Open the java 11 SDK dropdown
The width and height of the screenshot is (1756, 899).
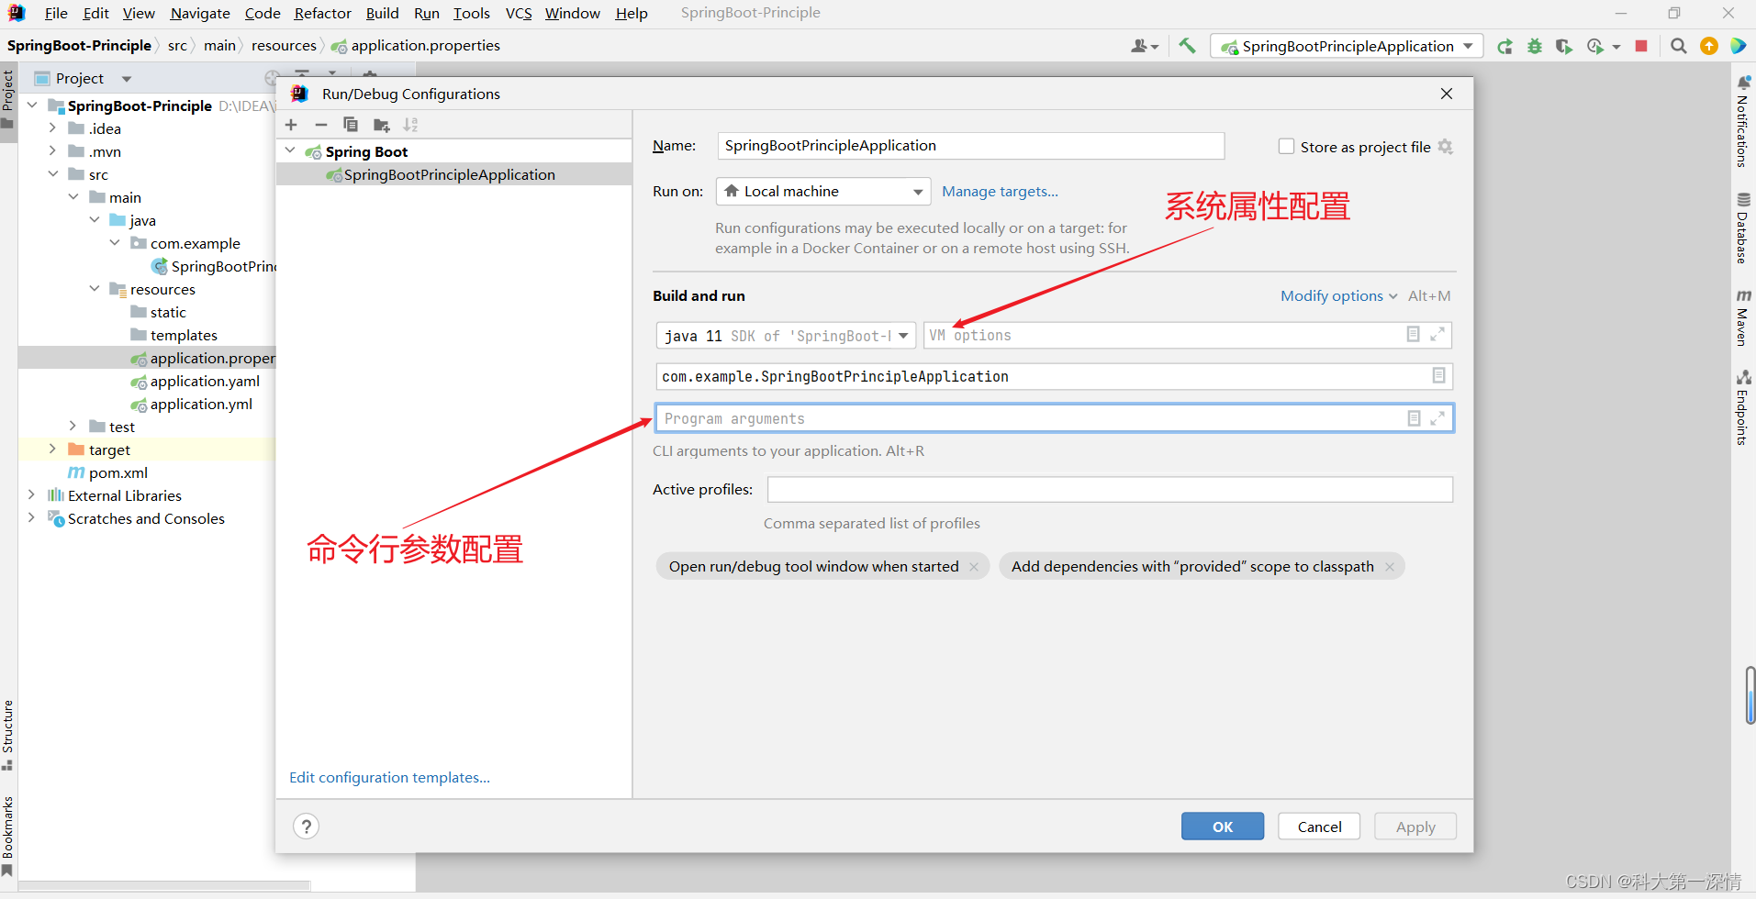click(x=786, y=336)
